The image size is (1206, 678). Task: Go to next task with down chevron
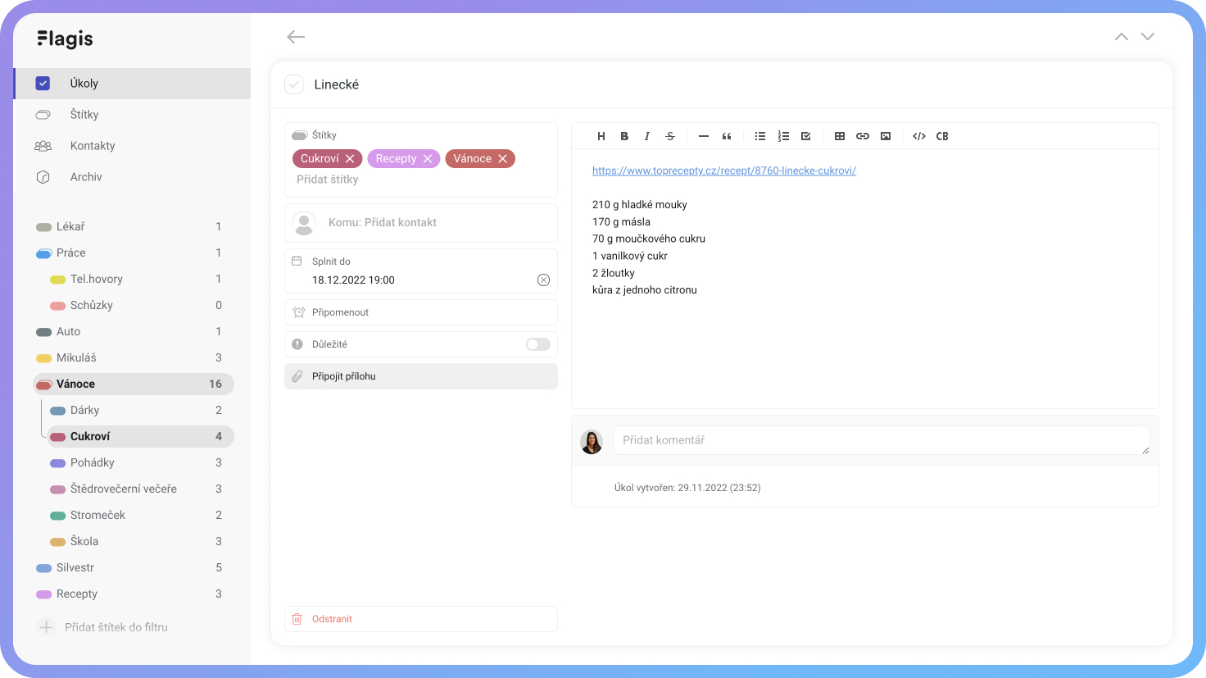click(x=1148, y=37)
